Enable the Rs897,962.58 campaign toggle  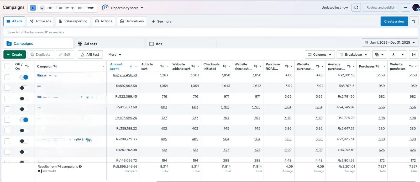point(24,88)
